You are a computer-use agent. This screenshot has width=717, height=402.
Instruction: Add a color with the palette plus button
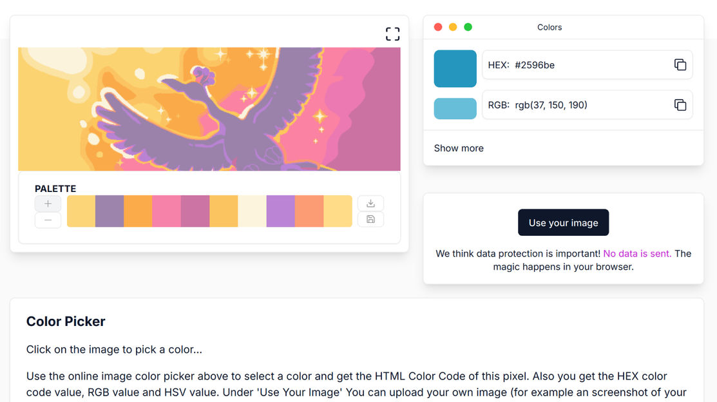tap(48, 204)
